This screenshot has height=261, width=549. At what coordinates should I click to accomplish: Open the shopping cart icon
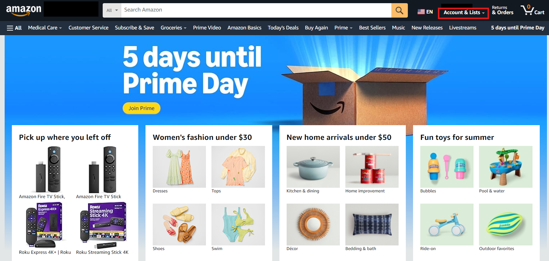click(533, 10)
